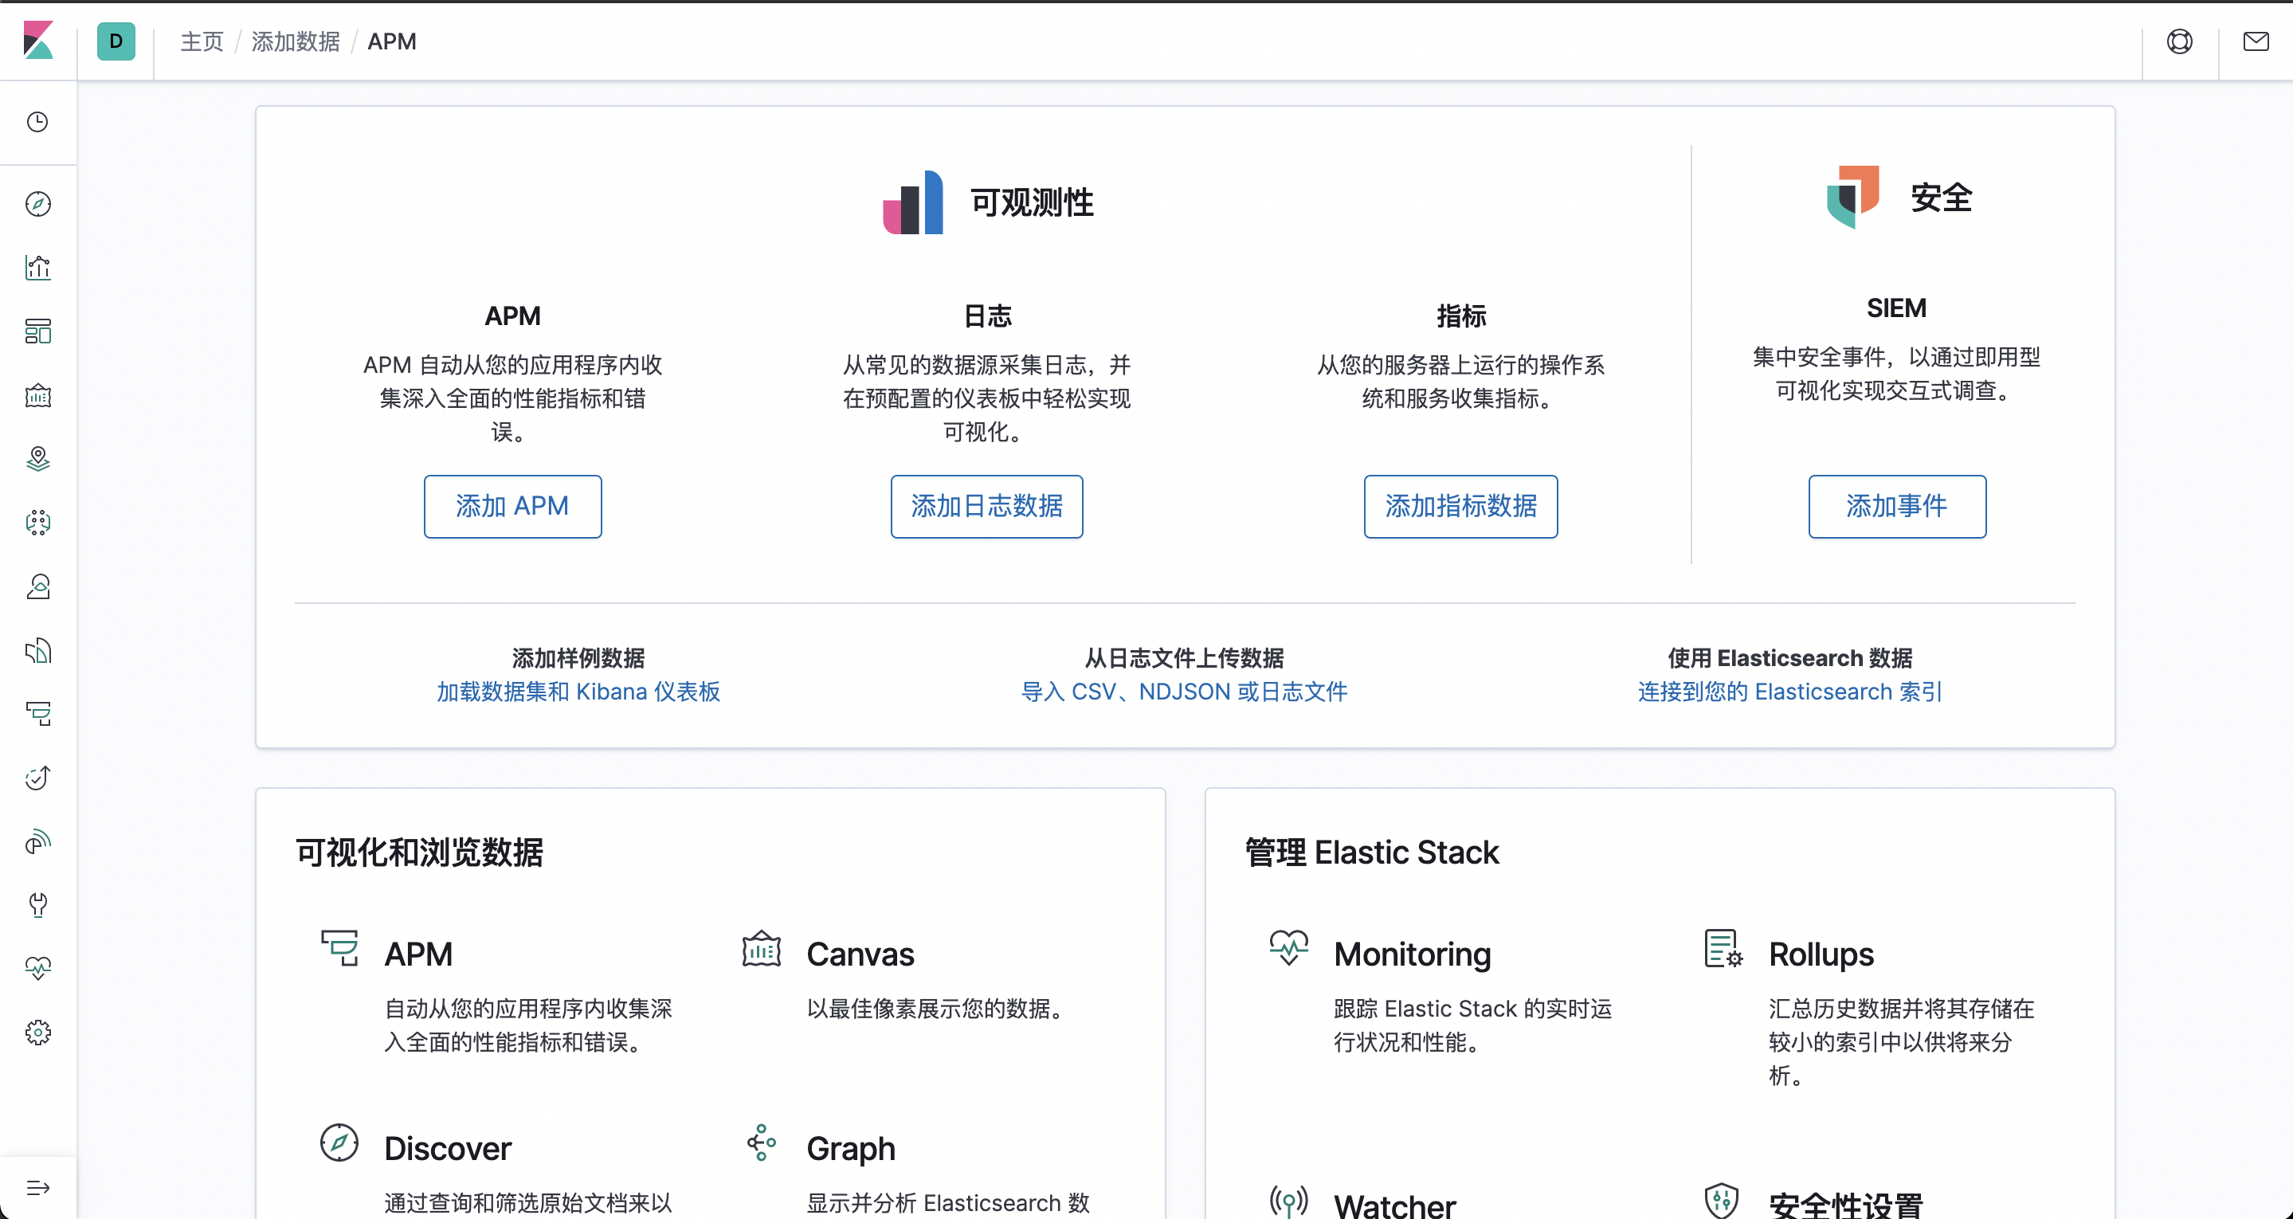2293x1219 pixels.
Task: Open APM icon in sidebar
Action: pyautogui.click(x=37, y=713)
